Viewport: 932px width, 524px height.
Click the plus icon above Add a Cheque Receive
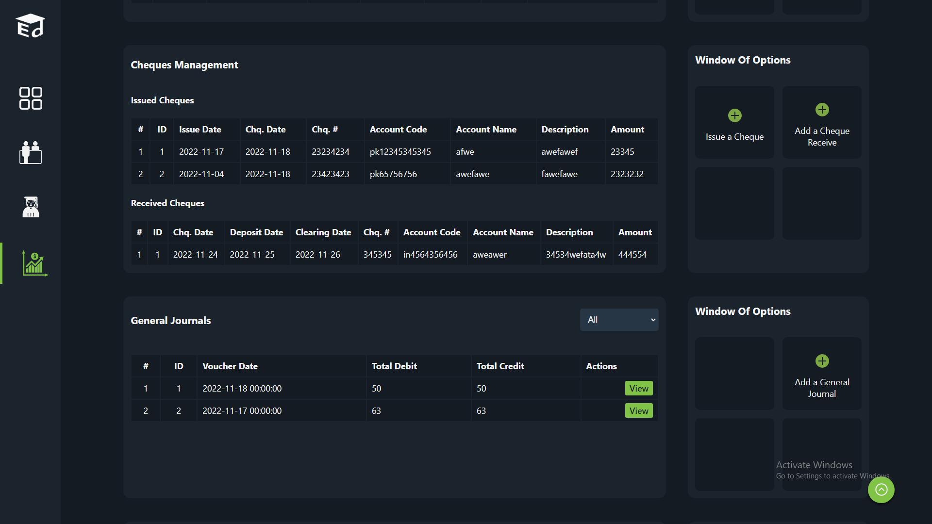pyautogui.click(x=822, y=110)
